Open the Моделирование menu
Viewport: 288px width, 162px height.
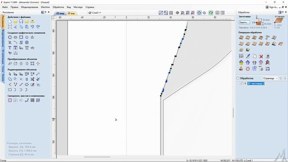tap(30, 7)
